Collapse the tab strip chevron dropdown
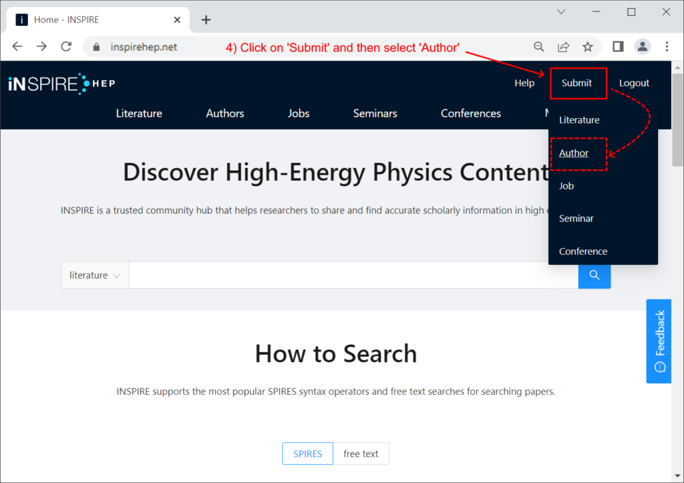The height and width of the screenshot is (483, 684). pos(560,12)
